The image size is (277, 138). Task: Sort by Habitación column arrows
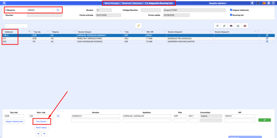[29, 31]
